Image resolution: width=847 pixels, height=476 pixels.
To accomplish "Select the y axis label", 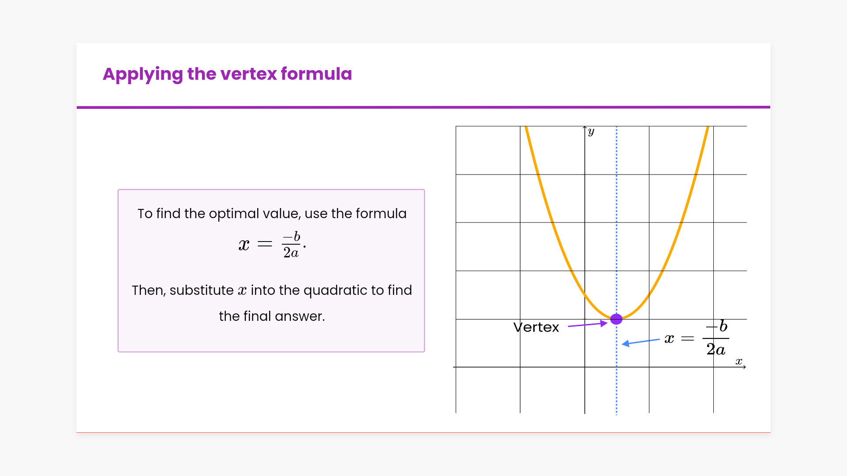I will click(x=591, y=131).
